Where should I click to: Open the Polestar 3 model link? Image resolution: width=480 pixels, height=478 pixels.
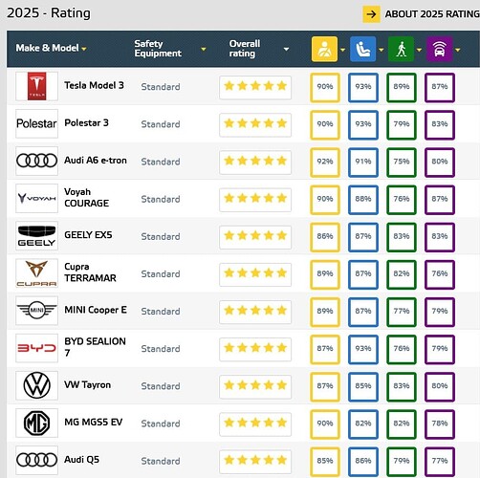pos(86,122)
